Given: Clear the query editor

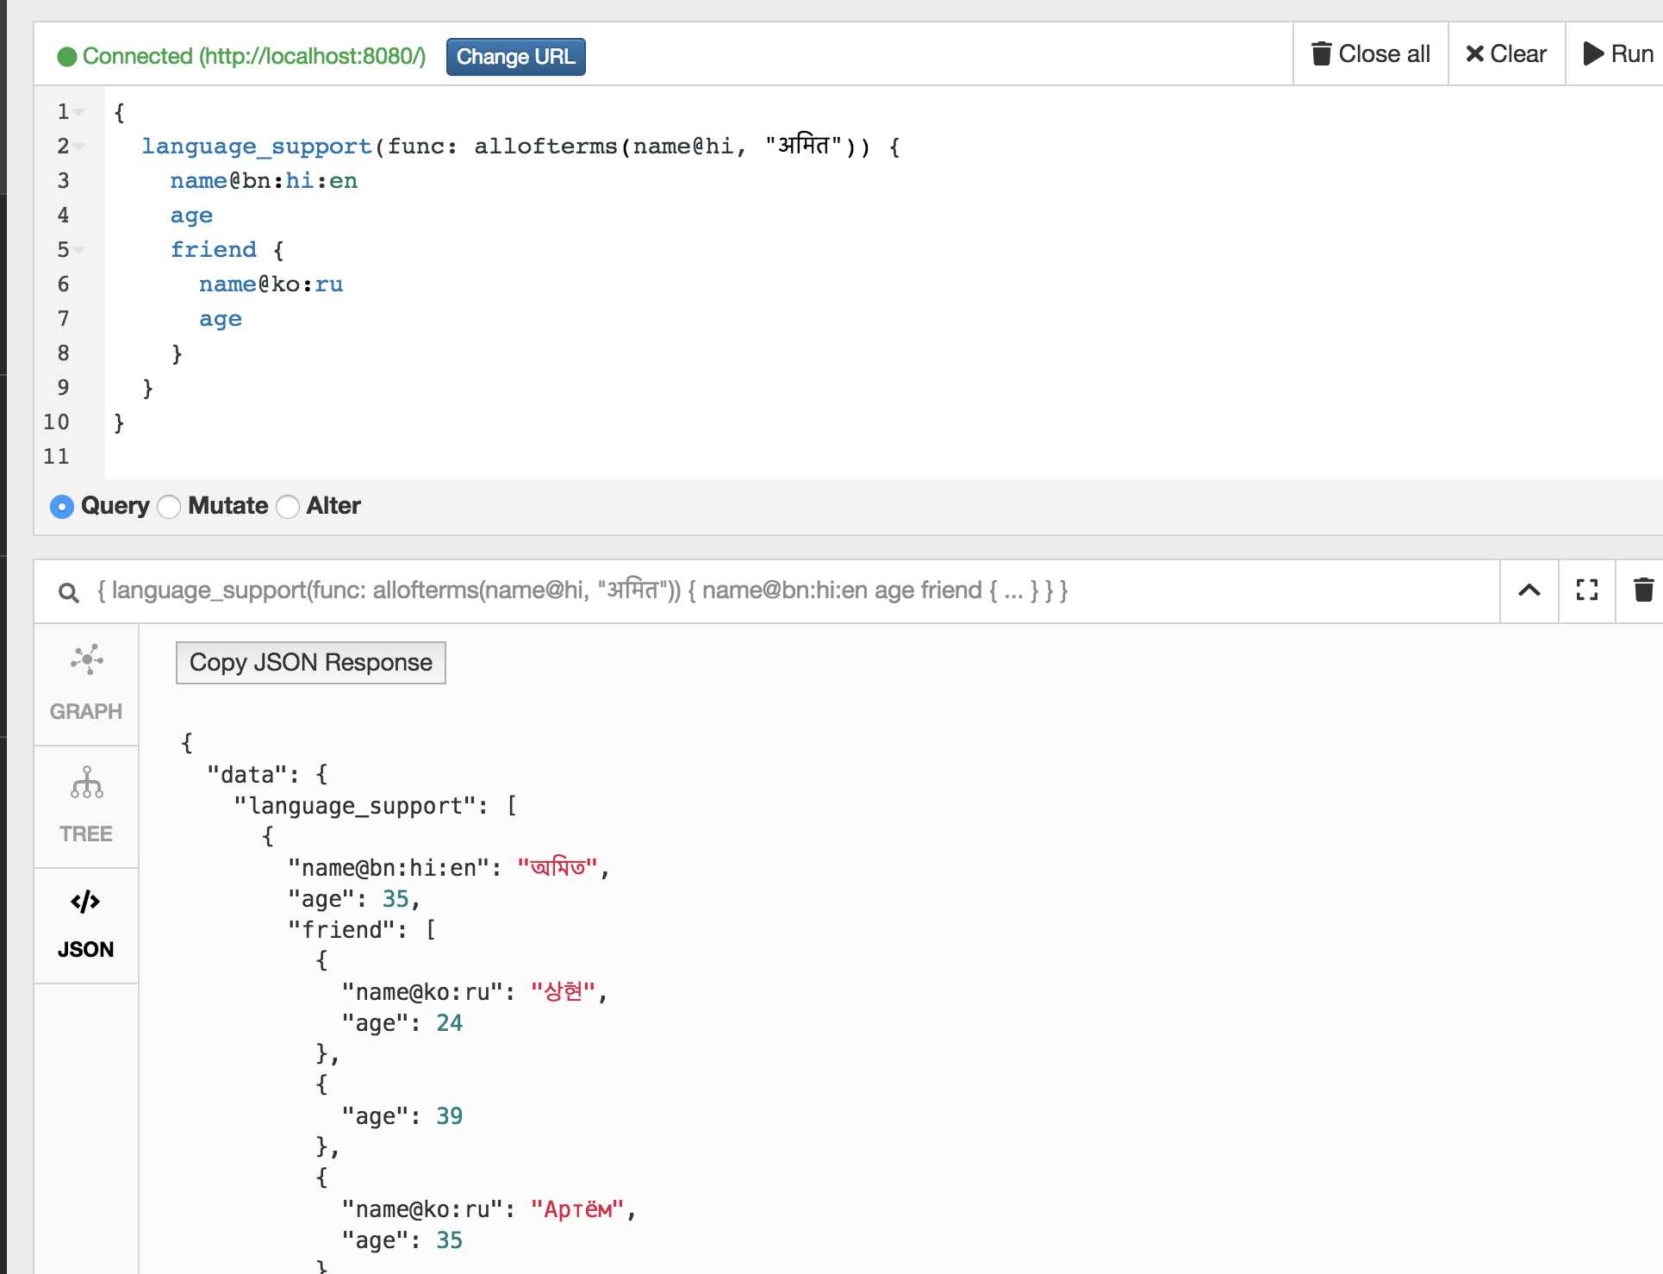Looking at the screenshot, I should (x=1506, y=54).
